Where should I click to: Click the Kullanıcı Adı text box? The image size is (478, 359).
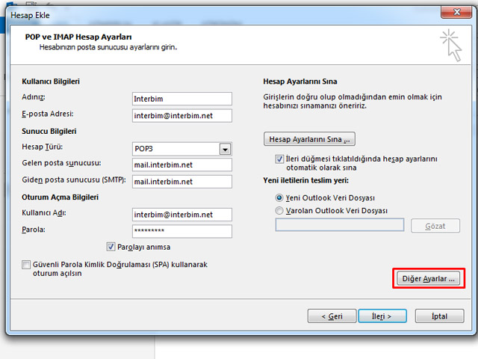coord(181,215)
